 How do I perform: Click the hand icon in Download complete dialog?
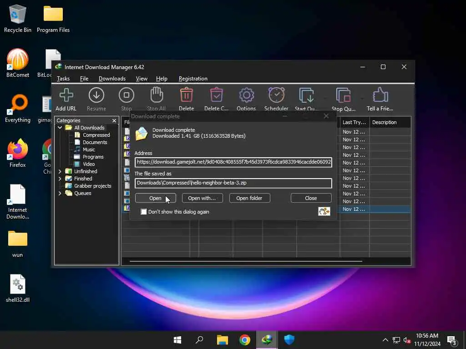(324, 211)
